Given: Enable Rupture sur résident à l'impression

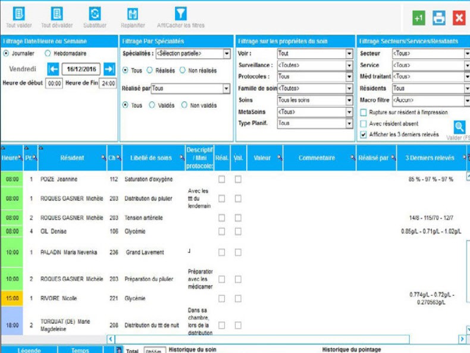Looking at the screenshot, I should pyautogui.click(x=364, y=113).
